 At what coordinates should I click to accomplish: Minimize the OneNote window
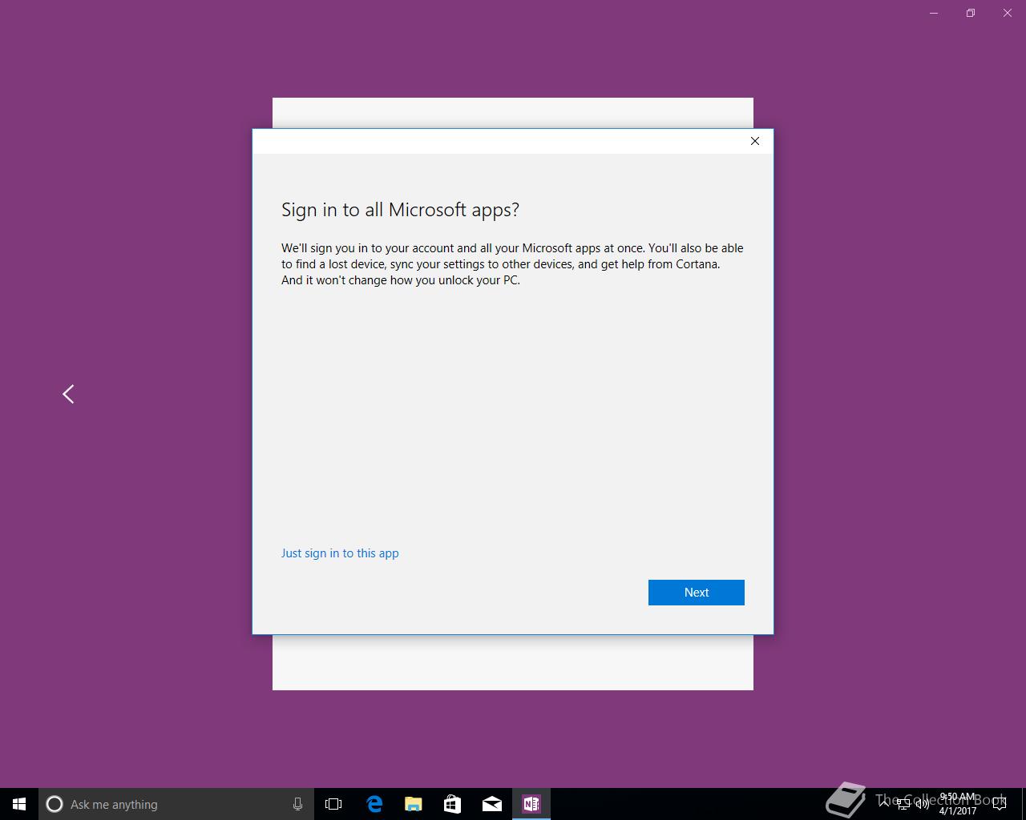click(x=934, y=13)
